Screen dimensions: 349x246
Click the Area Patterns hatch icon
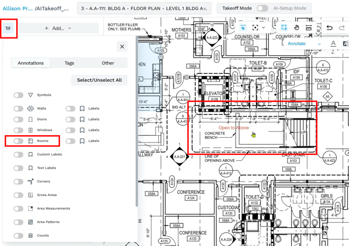31,222
